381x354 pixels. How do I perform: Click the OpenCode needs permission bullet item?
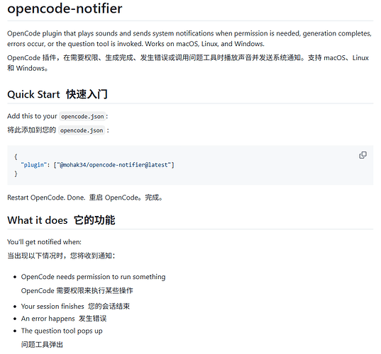point(94,277)
